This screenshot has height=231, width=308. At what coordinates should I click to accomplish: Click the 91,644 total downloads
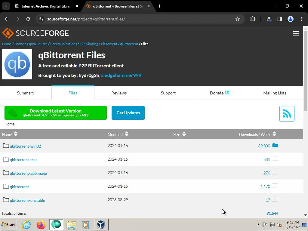coord(272,213)
